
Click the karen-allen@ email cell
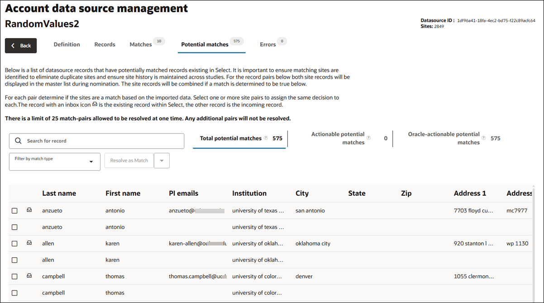coord(197,244)
